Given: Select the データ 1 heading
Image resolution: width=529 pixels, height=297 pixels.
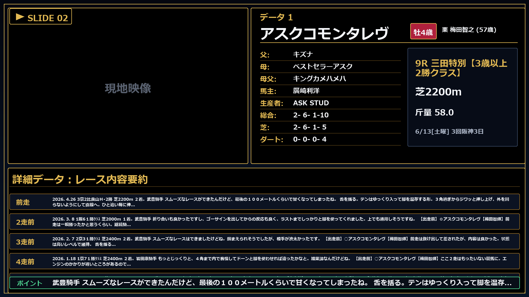Looking at the screenshot, I should [x=276, y=17].
